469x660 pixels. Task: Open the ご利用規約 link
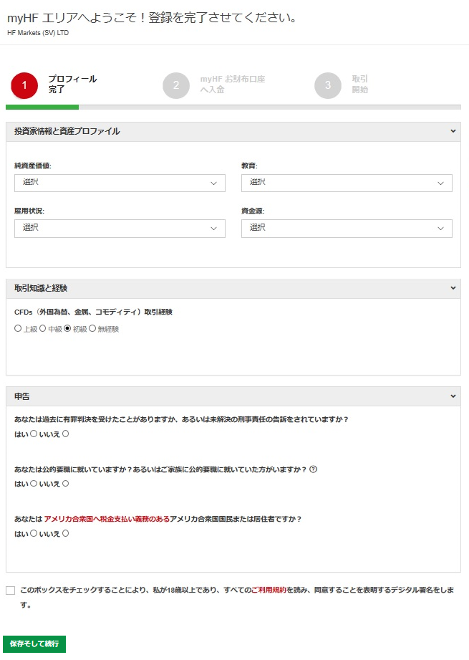point(269,590)
